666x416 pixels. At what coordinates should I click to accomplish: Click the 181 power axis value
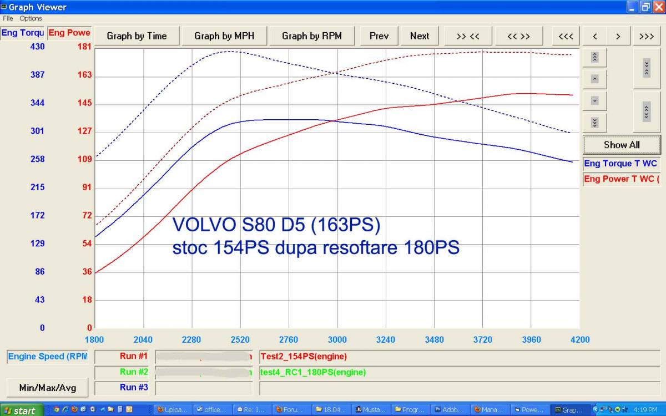[84, 47]
